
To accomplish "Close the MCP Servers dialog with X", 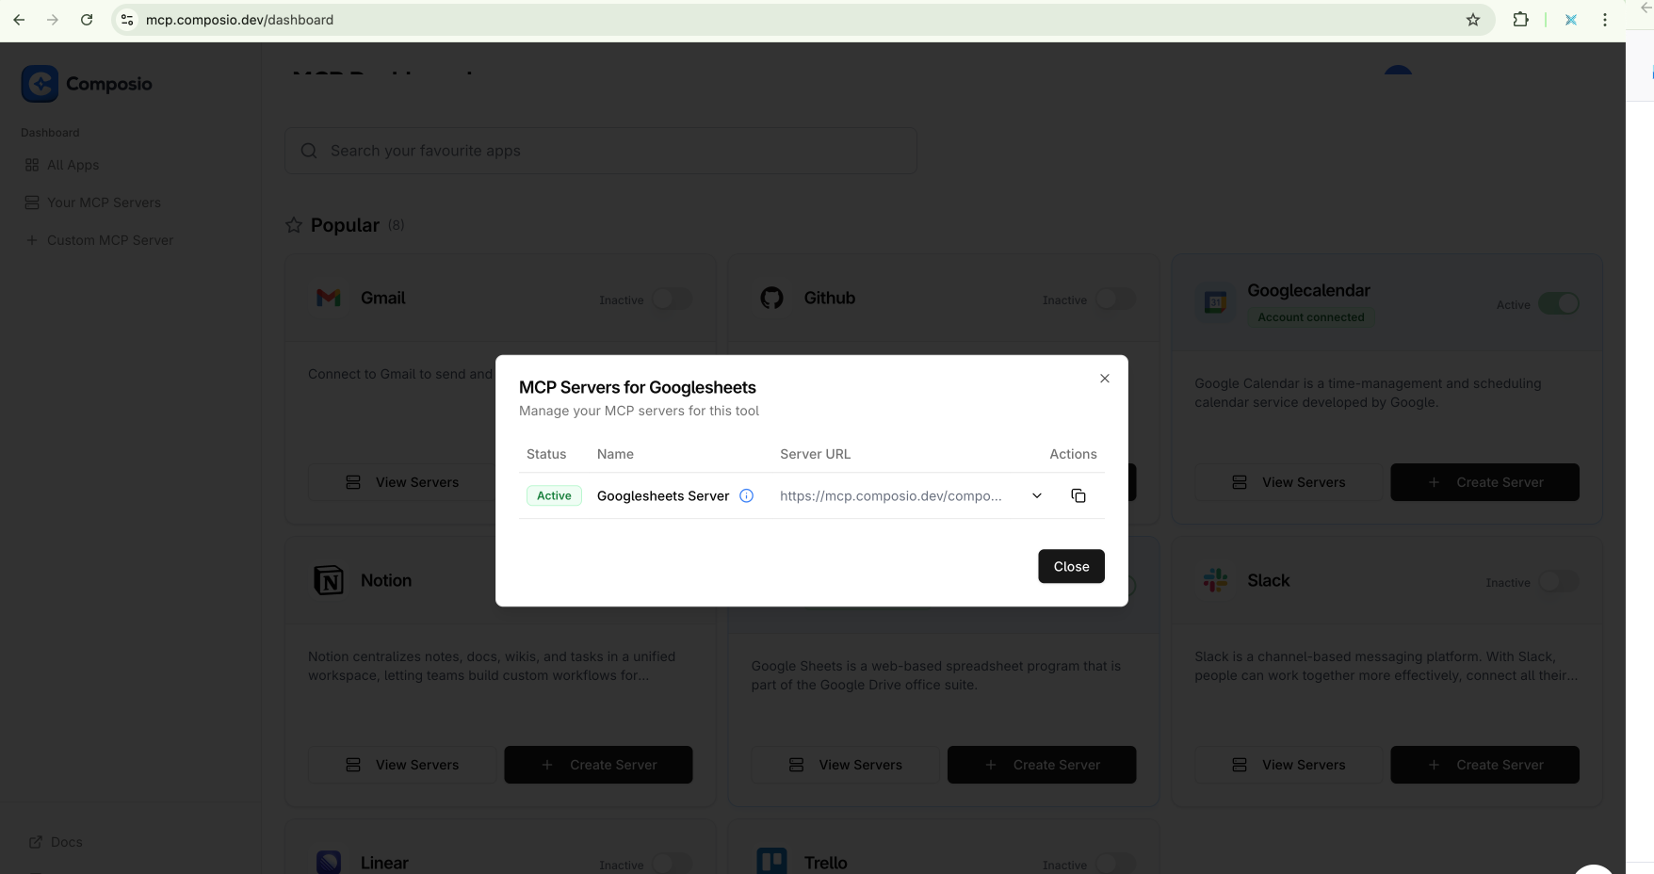I will (x=1105, y=379).
